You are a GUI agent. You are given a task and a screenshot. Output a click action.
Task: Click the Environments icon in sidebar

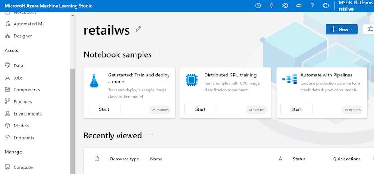point(7,113)
